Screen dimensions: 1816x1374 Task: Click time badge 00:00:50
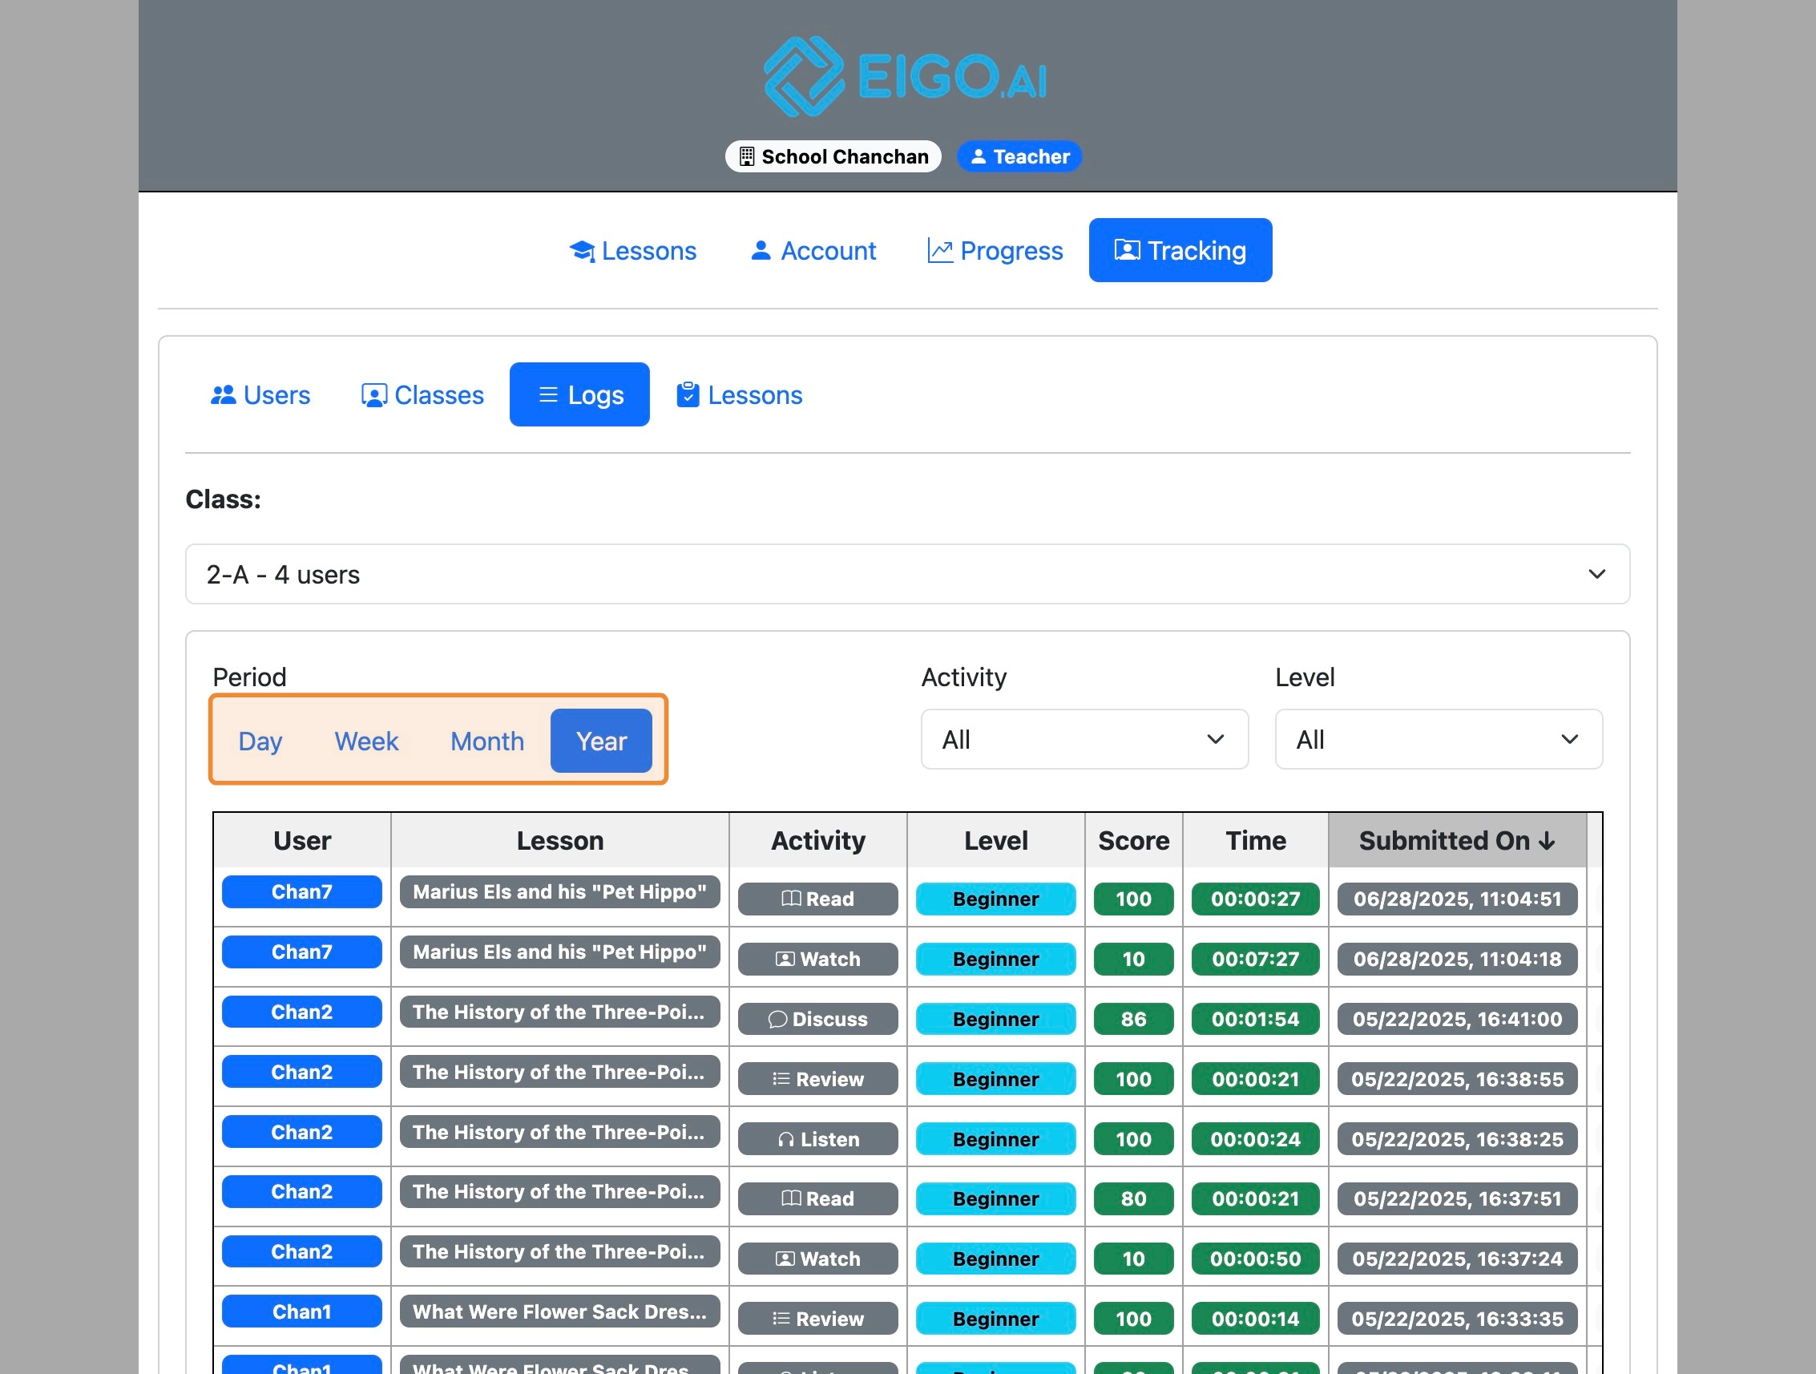coord(1255,1259)
